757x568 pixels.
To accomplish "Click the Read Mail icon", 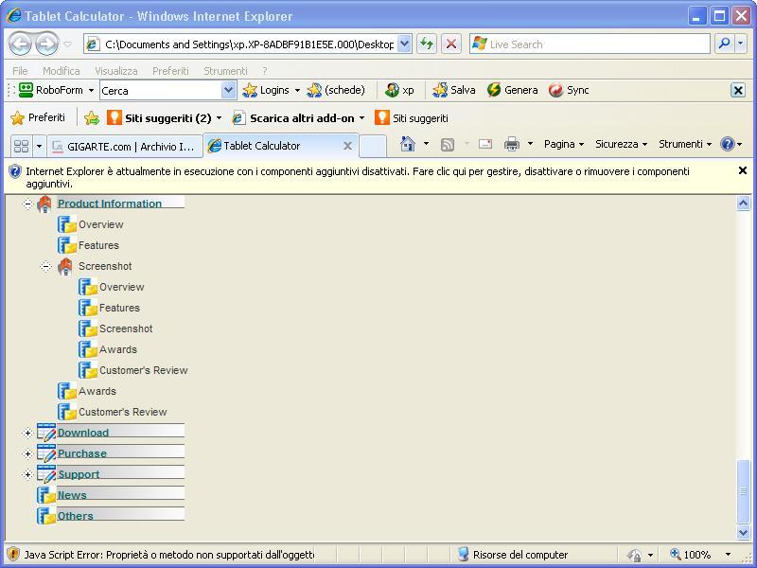I will [x=485, y=144].
